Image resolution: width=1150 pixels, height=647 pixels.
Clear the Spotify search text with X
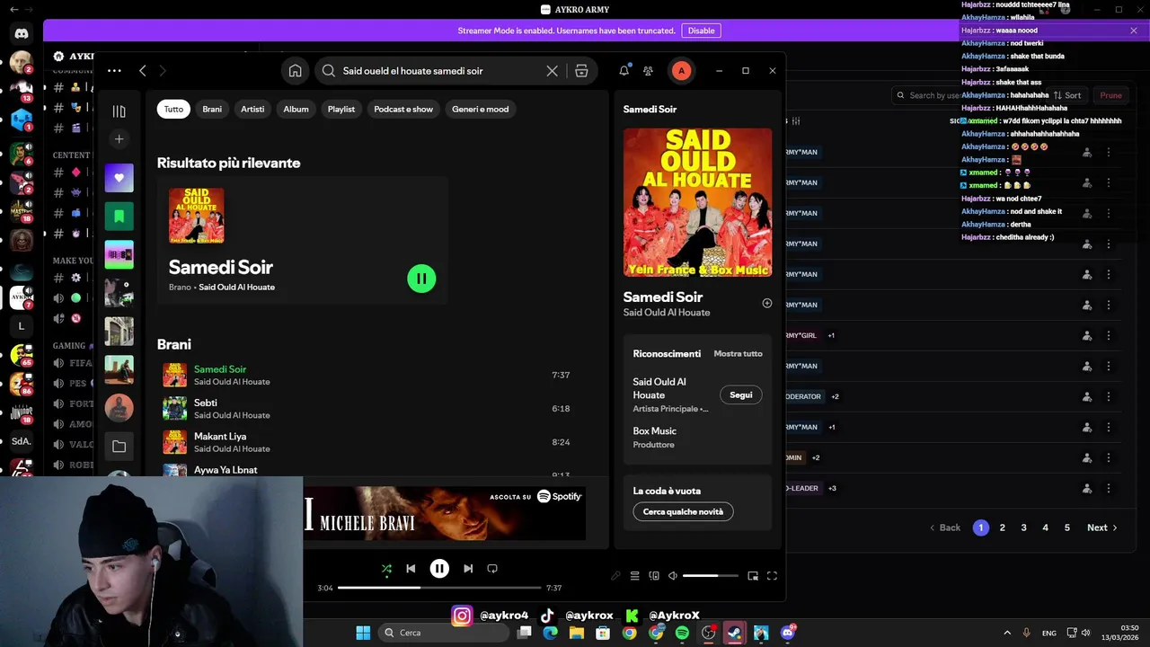(553, 71)
